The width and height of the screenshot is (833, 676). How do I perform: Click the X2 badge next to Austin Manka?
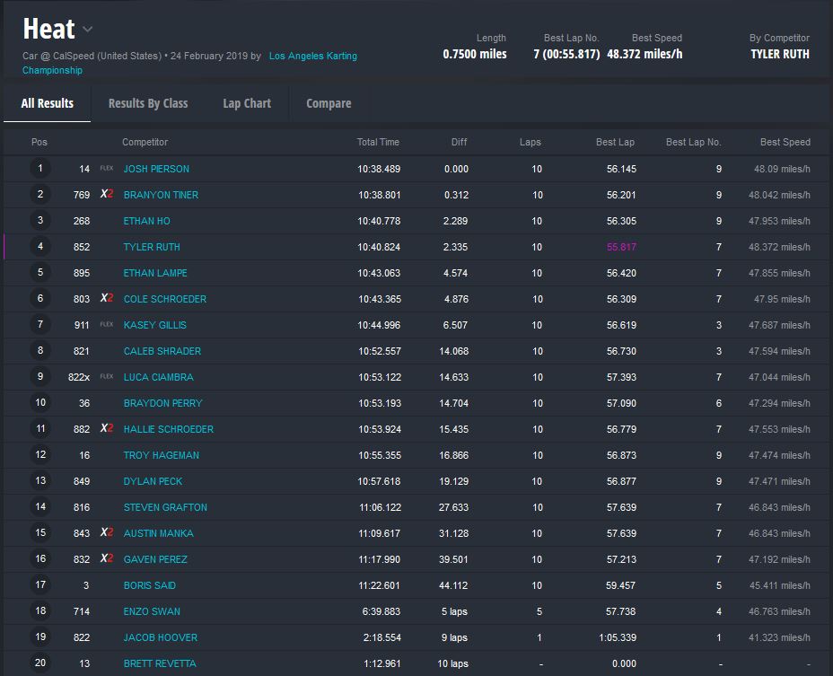click(106, 533)
